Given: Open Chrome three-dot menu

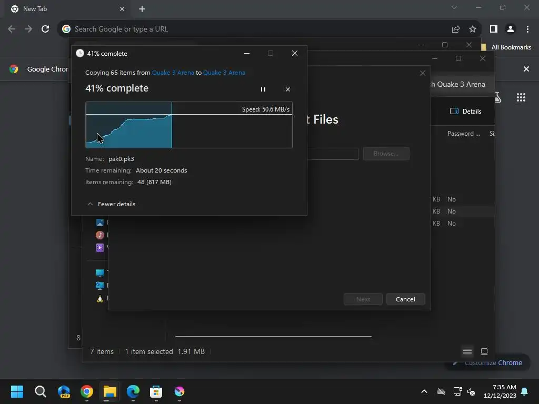Looking at the screenshot, I should 527,29.
